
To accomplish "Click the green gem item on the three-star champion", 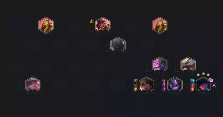I will 192,81.
